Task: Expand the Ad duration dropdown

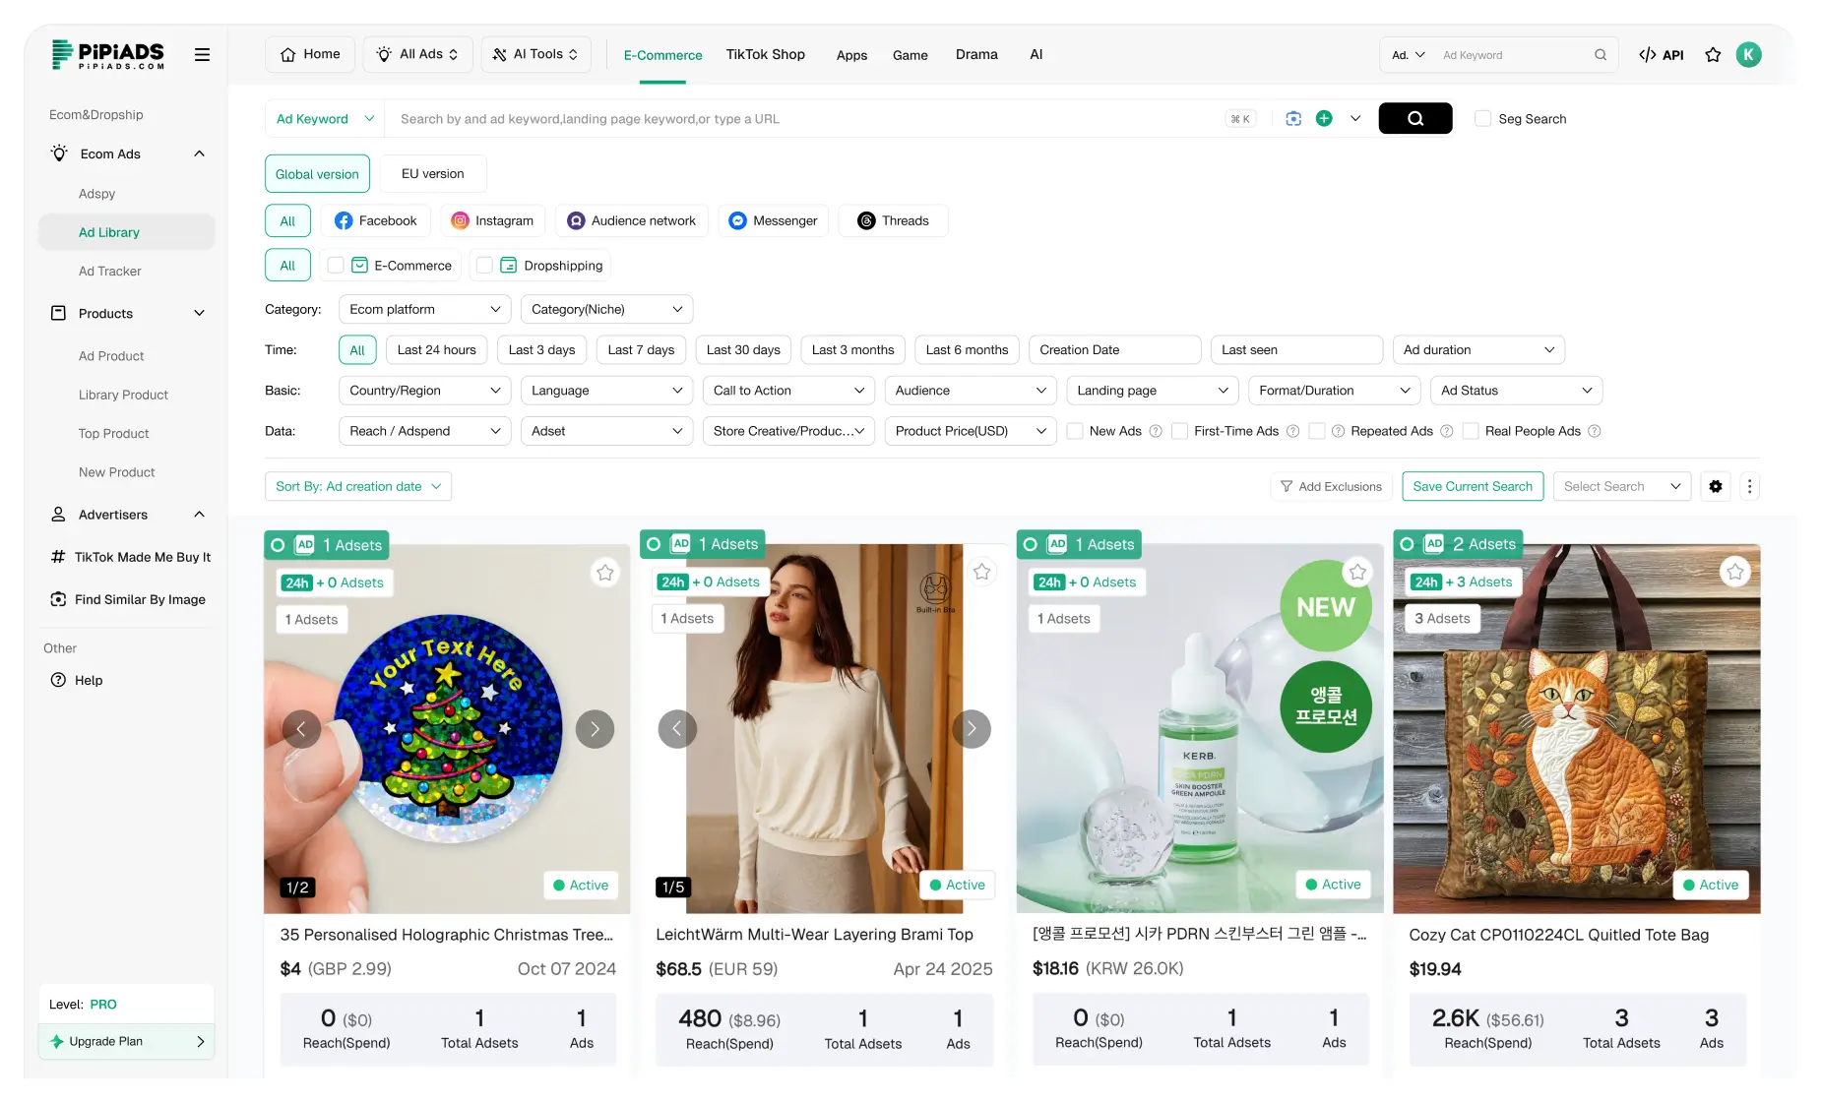Action: (1478, 349)
